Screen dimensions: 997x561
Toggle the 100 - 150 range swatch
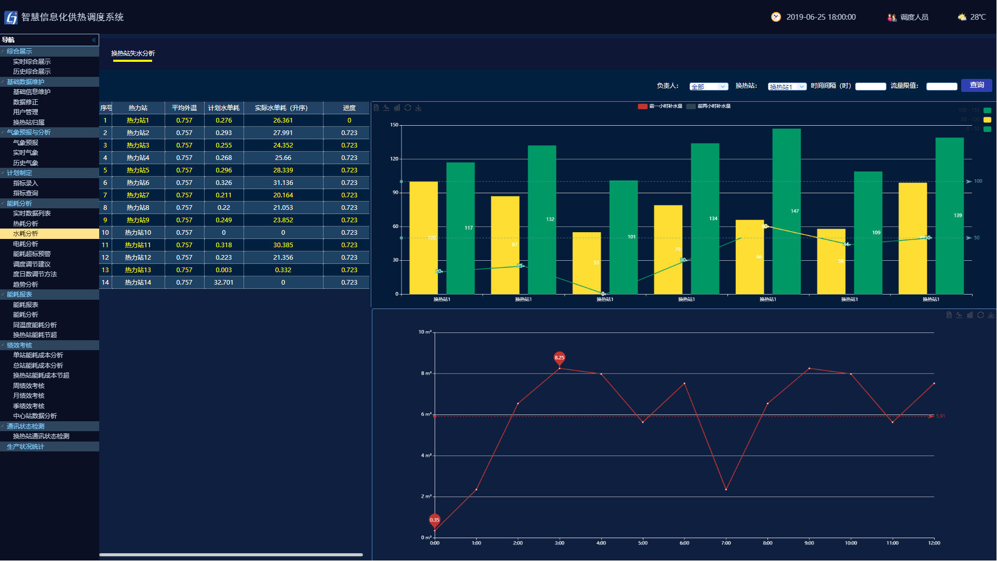tap(988, 110)
